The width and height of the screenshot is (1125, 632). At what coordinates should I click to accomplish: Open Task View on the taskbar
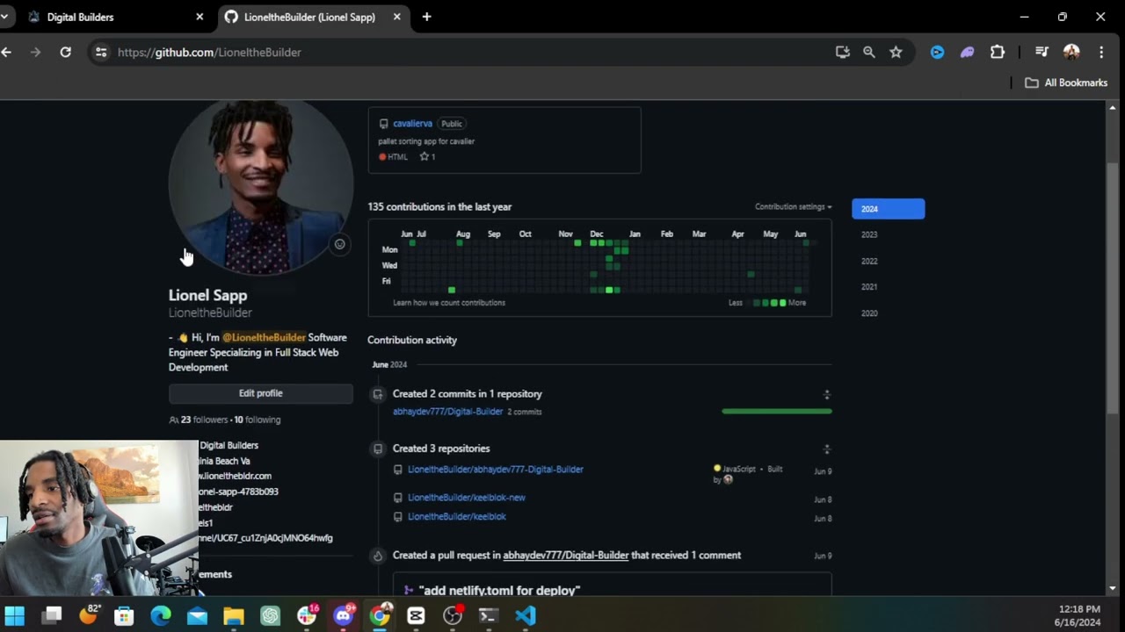coord(52,615)
